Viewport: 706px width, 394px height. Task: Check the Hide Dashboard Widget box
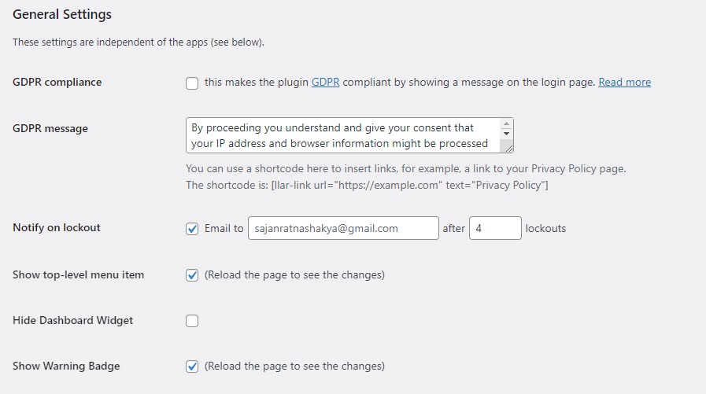coord(192,321)
